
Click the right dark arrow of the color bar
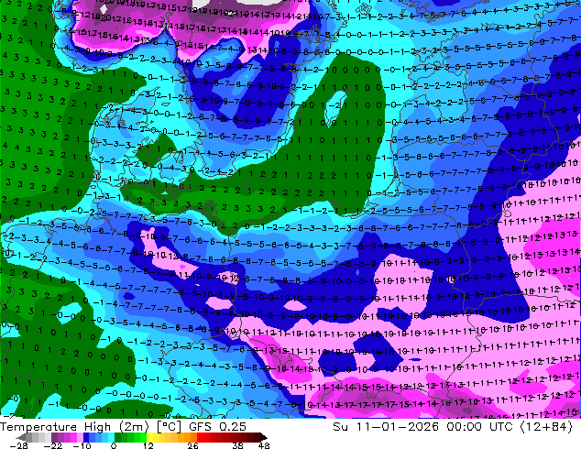264,437
